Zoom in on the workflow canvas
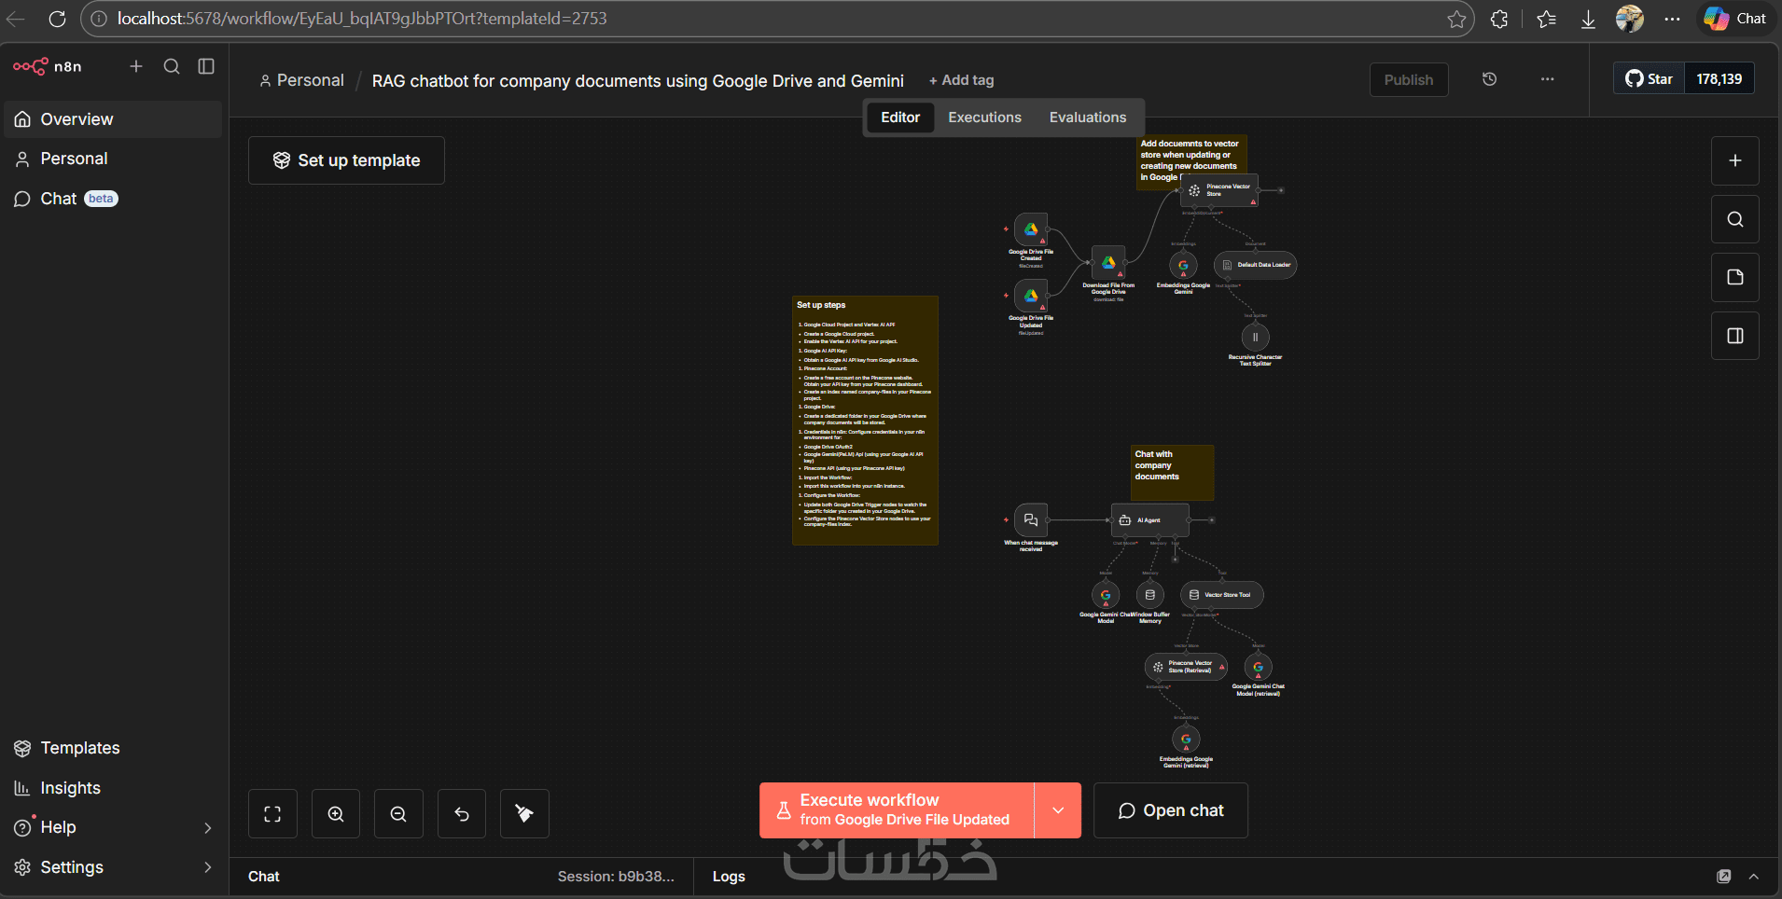The height and width of the screenshot is (899, 1782). (336, 814)
